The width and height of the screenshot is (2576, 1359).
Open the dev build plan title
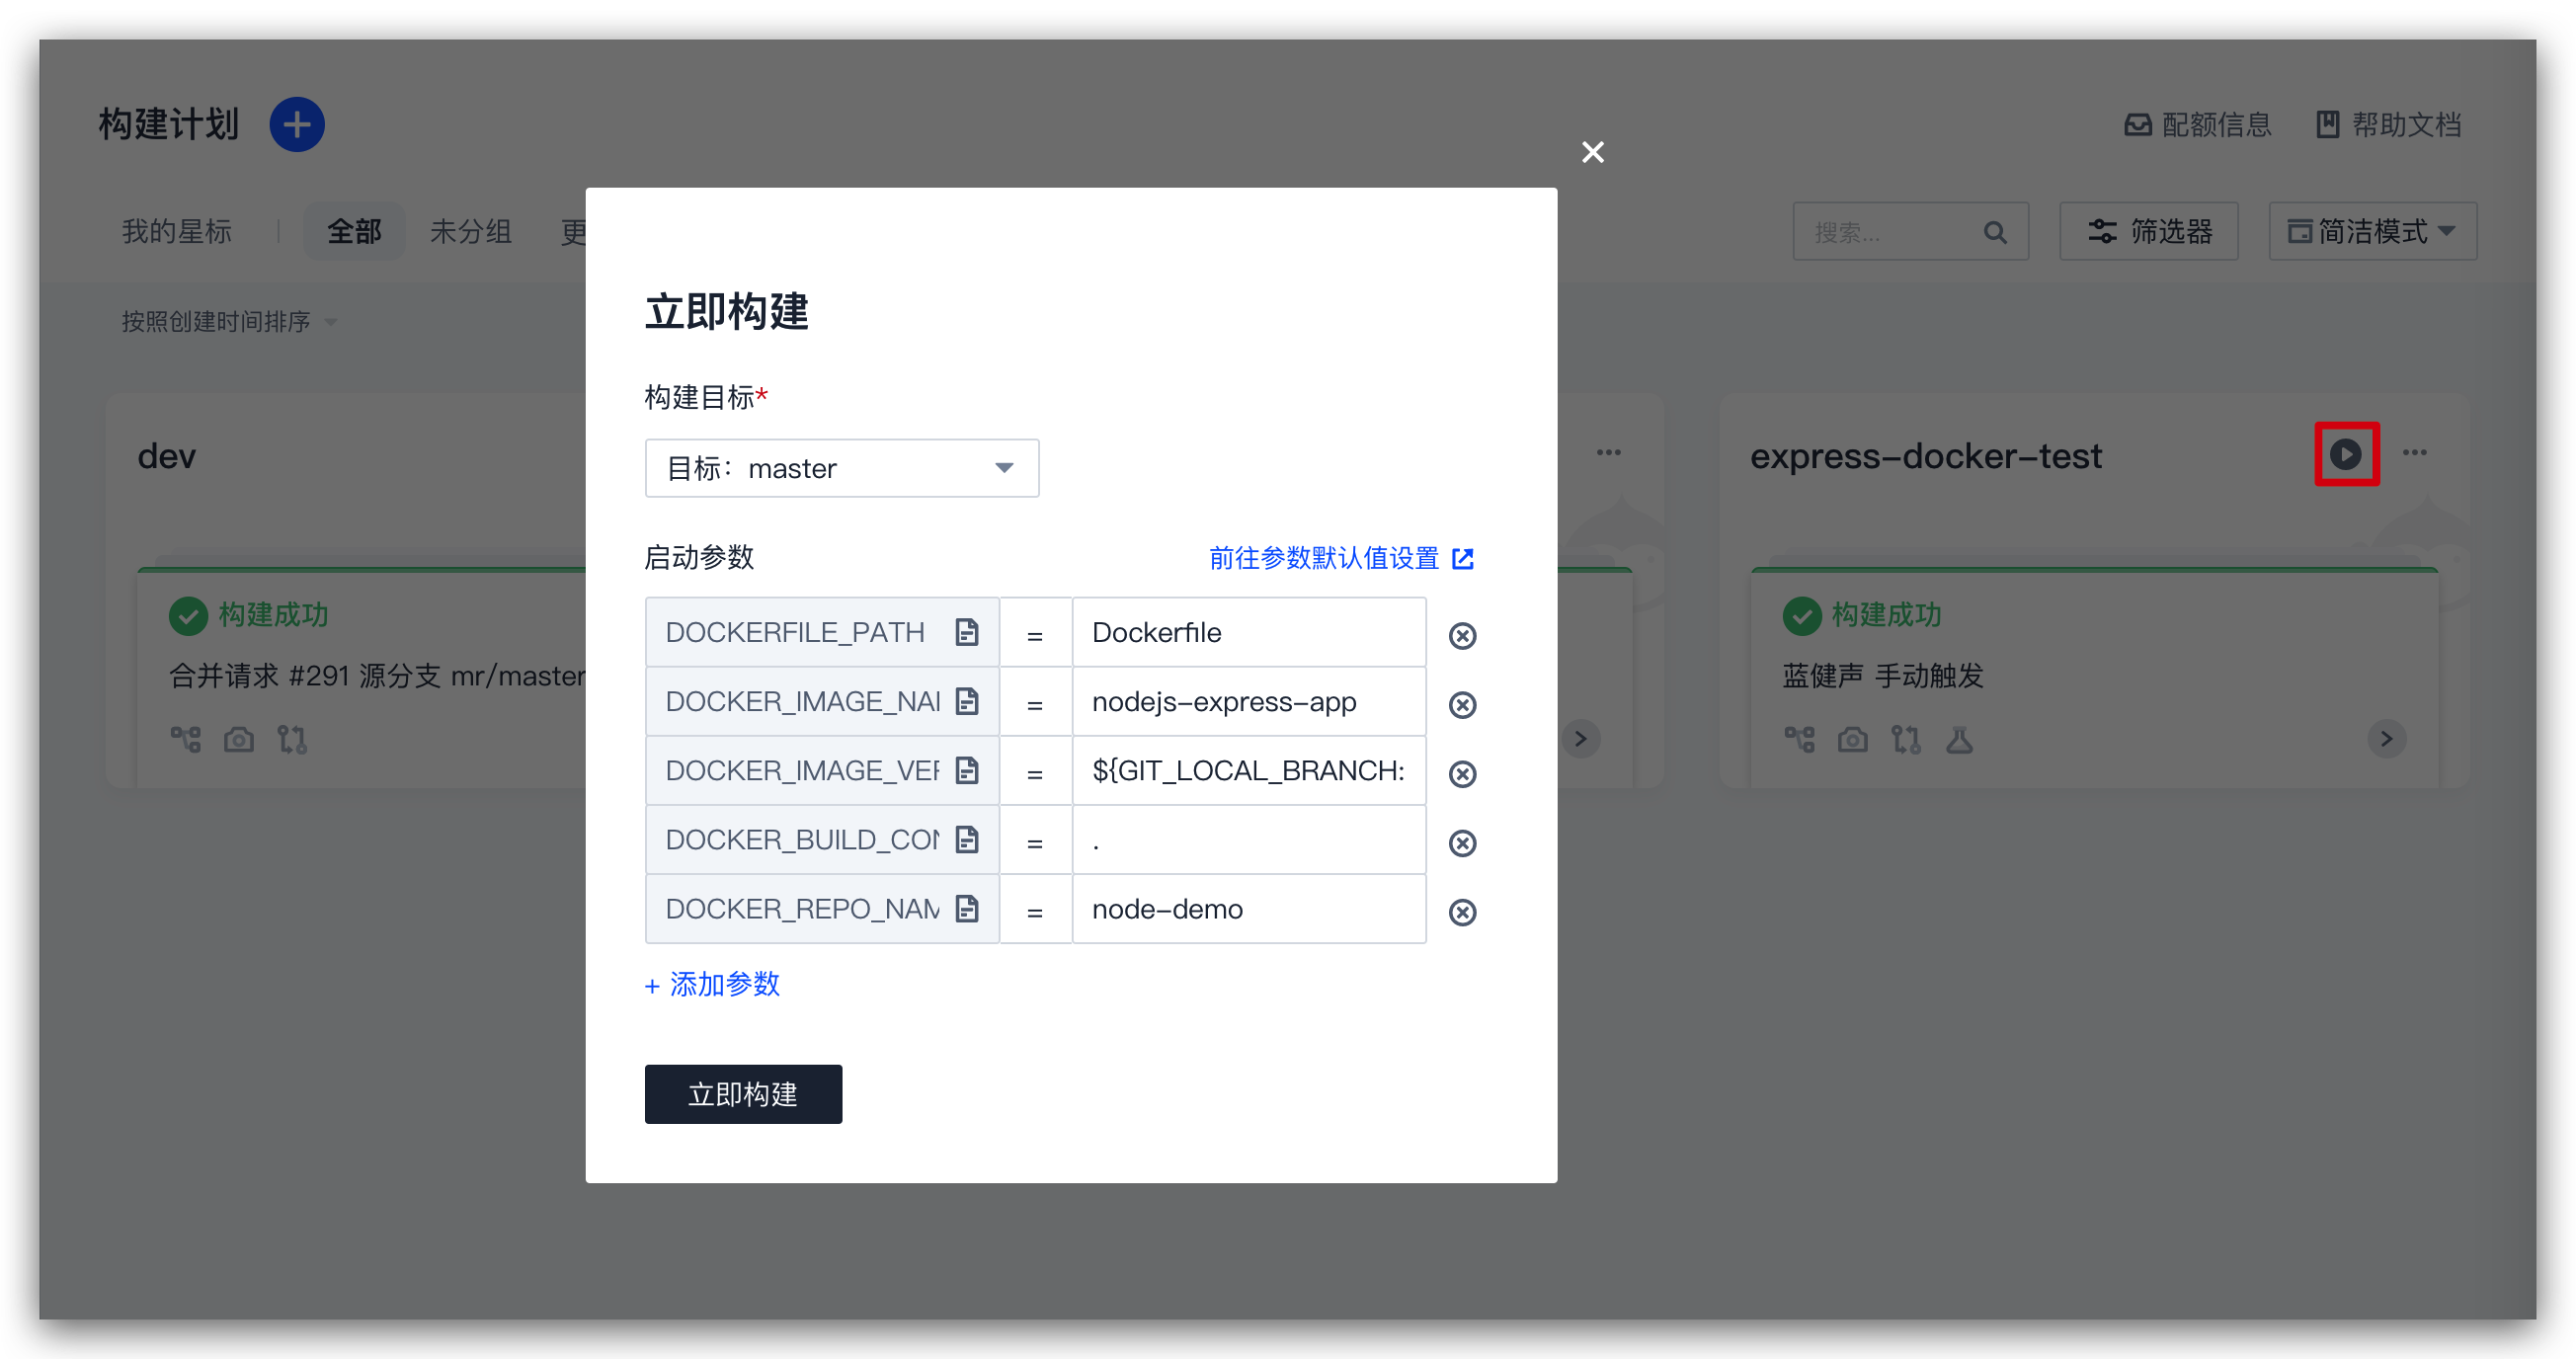pos(167,456)
